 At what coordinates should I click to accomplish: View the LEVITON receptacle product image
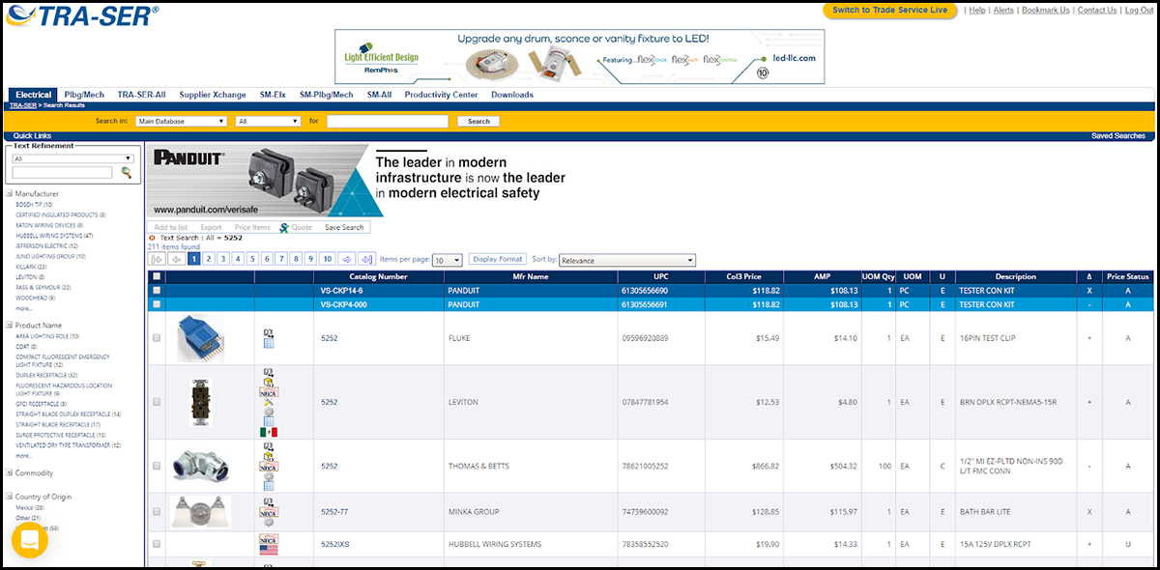point(201,402)
